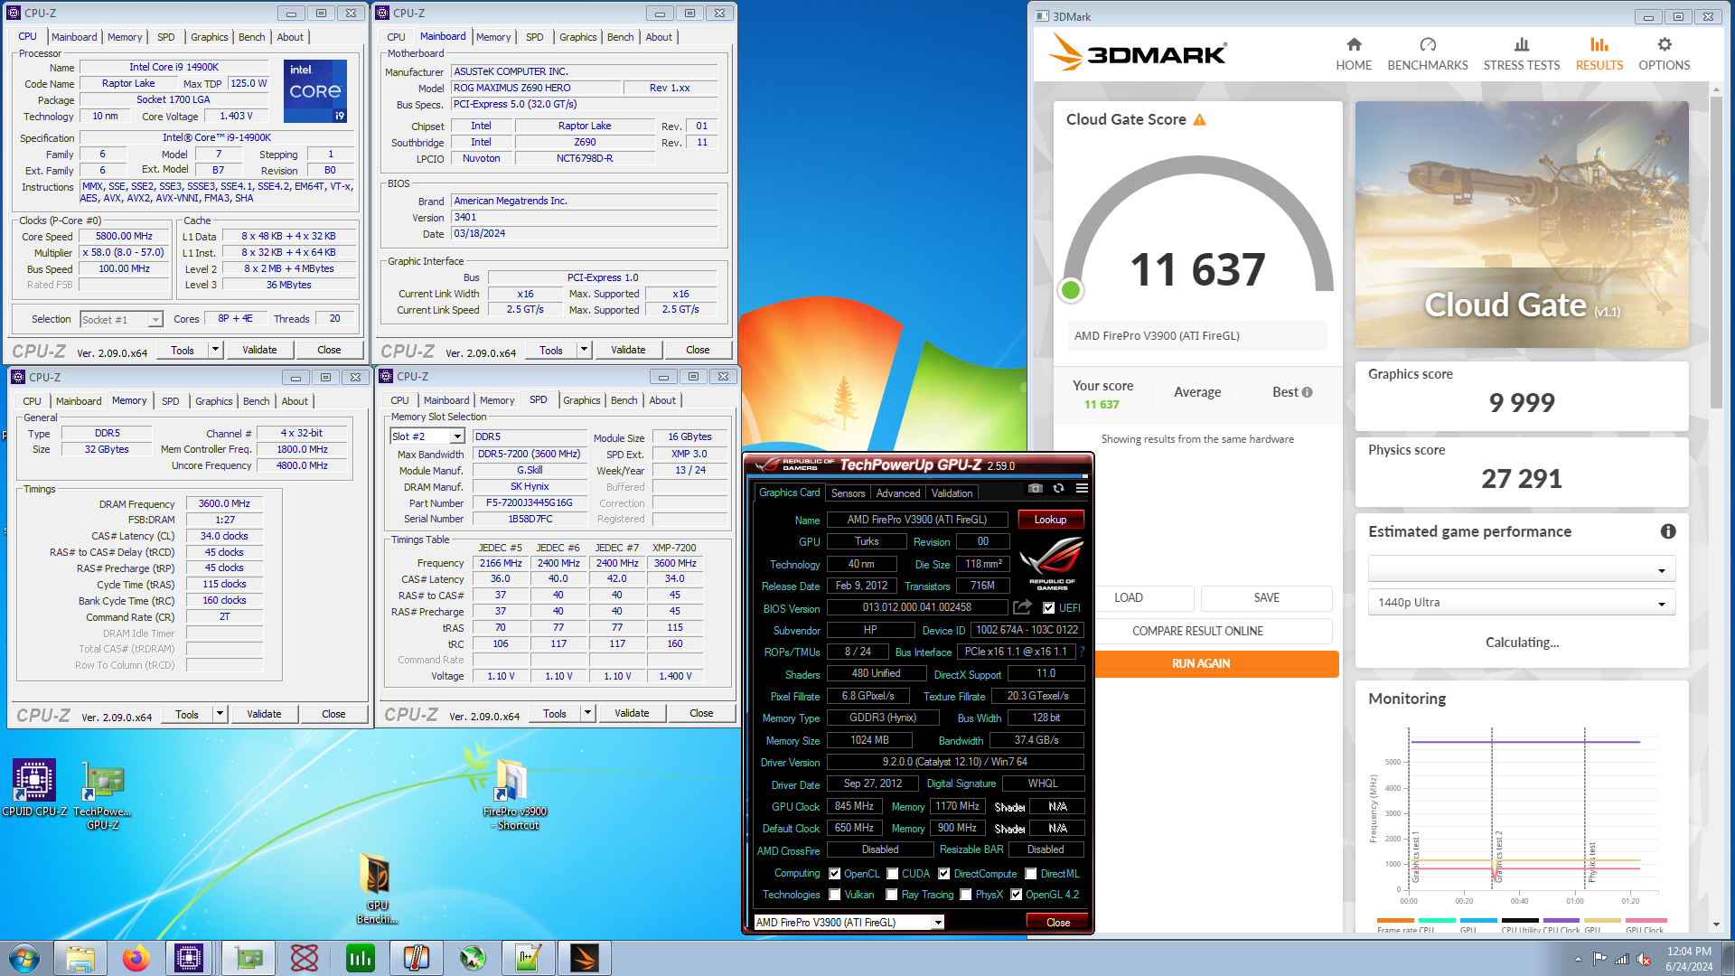Toggle PhysX checkbox in GPU-Z
The image size is (1735, 976).
point(965,895)
